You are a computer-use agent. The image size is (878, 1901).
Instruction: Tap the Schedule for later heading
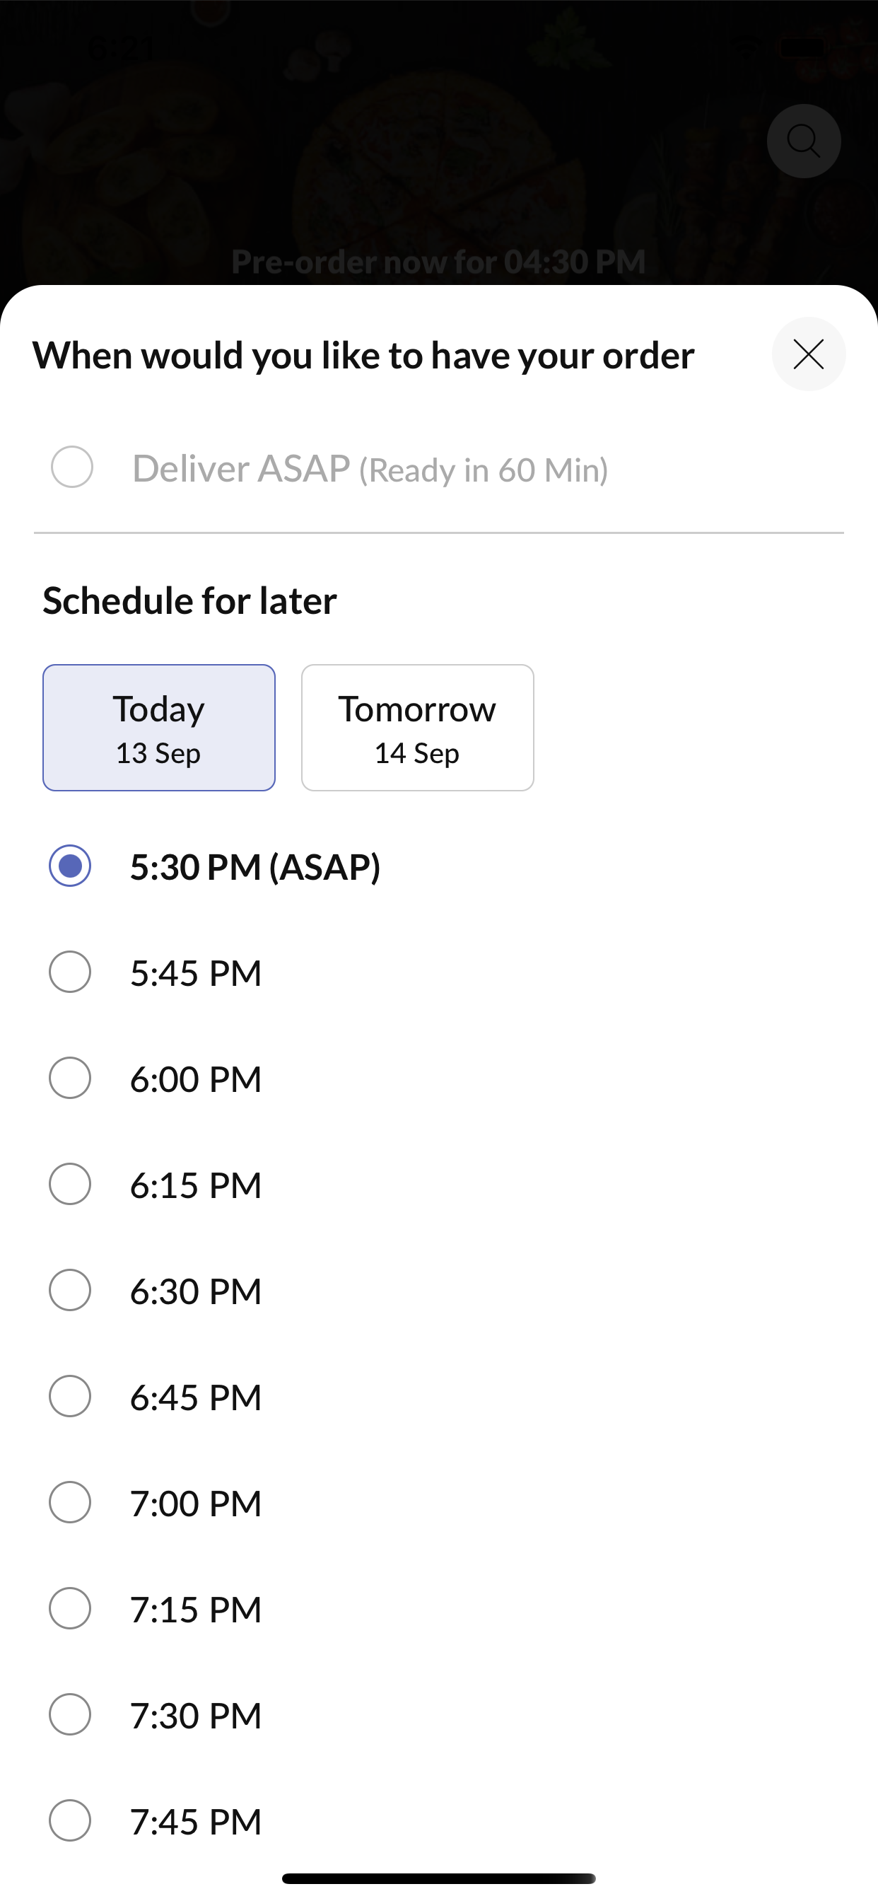189,600
